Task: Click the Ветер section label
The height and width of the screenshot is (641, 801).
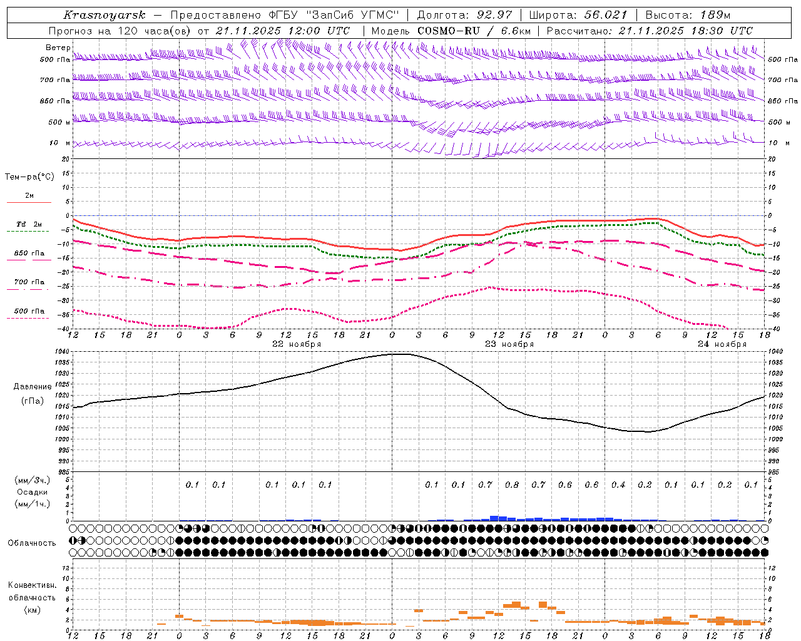Action: 58,48
